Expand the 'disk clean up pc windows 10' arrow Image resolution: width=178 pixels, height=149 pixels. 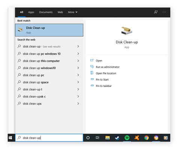[x=78, y=54]
